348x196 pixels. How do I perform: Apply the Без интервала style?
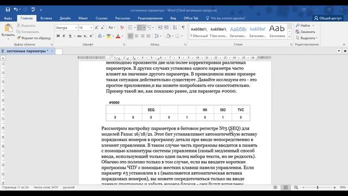(x=219, y=32)
